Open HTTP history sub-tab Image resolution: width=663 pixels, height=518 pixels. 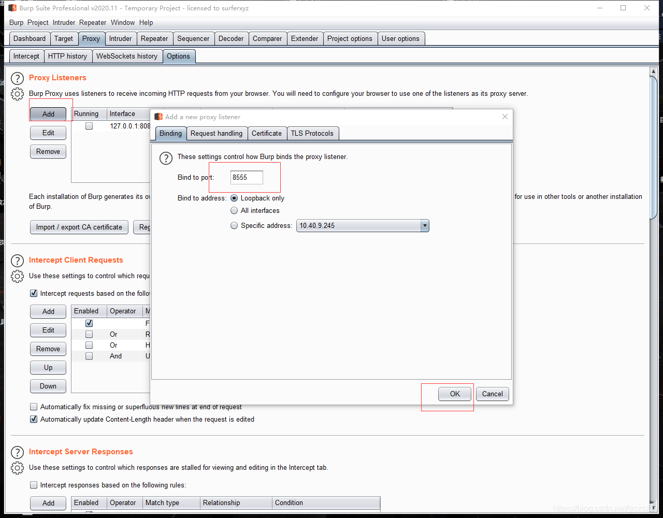[67, 56]
